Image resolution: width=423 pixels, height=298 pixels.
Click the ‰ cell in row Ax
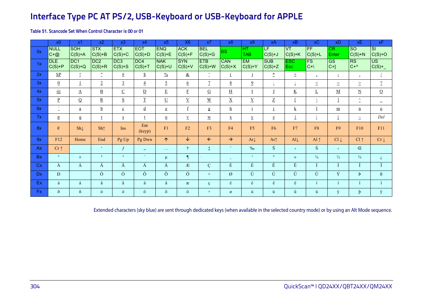(x=252, y=149)
